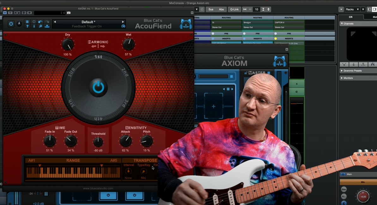
Task: Redo change in AcouFiend toolbar
Action: (47, 22)
